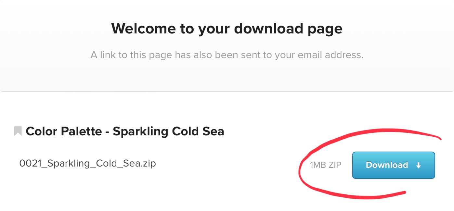The height and width of the screenshot is (211, 454).
Task: Click the 1MB text before ZIP
Action: (x=318, y=165)
